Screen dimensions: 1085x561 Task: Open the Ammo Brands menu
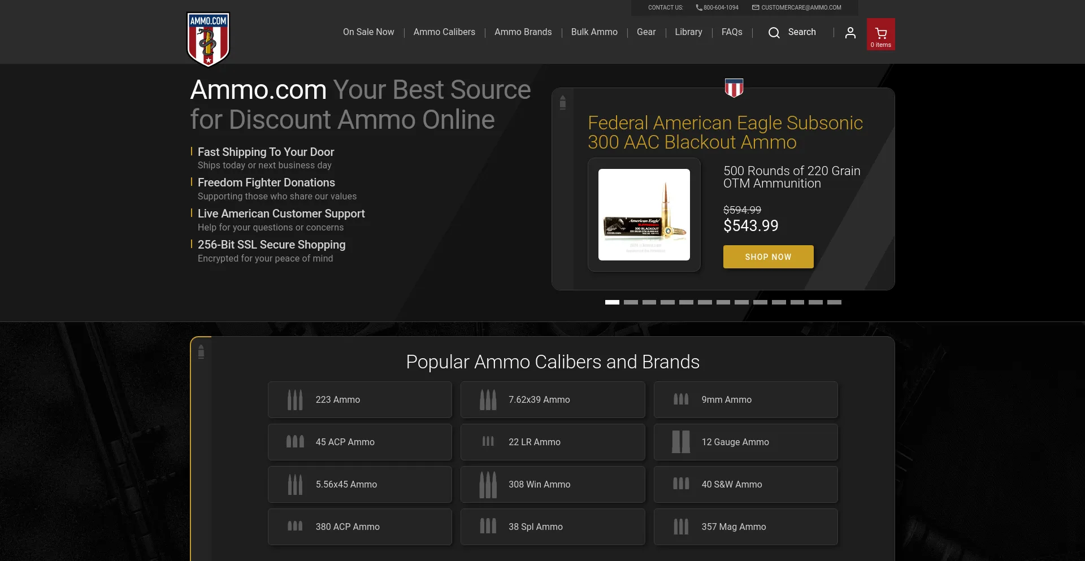point(523,32)
